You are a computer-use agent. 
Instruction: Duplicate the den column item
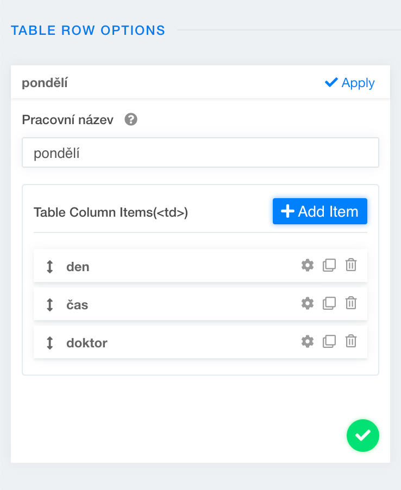click(x=329, y=265)
